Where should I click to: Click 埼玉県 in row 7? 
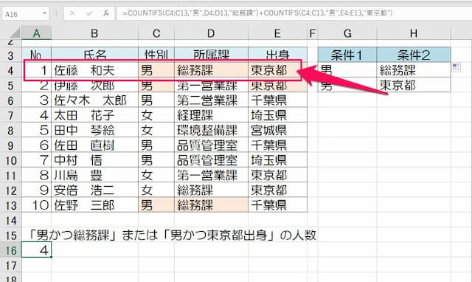click(277, 115)
